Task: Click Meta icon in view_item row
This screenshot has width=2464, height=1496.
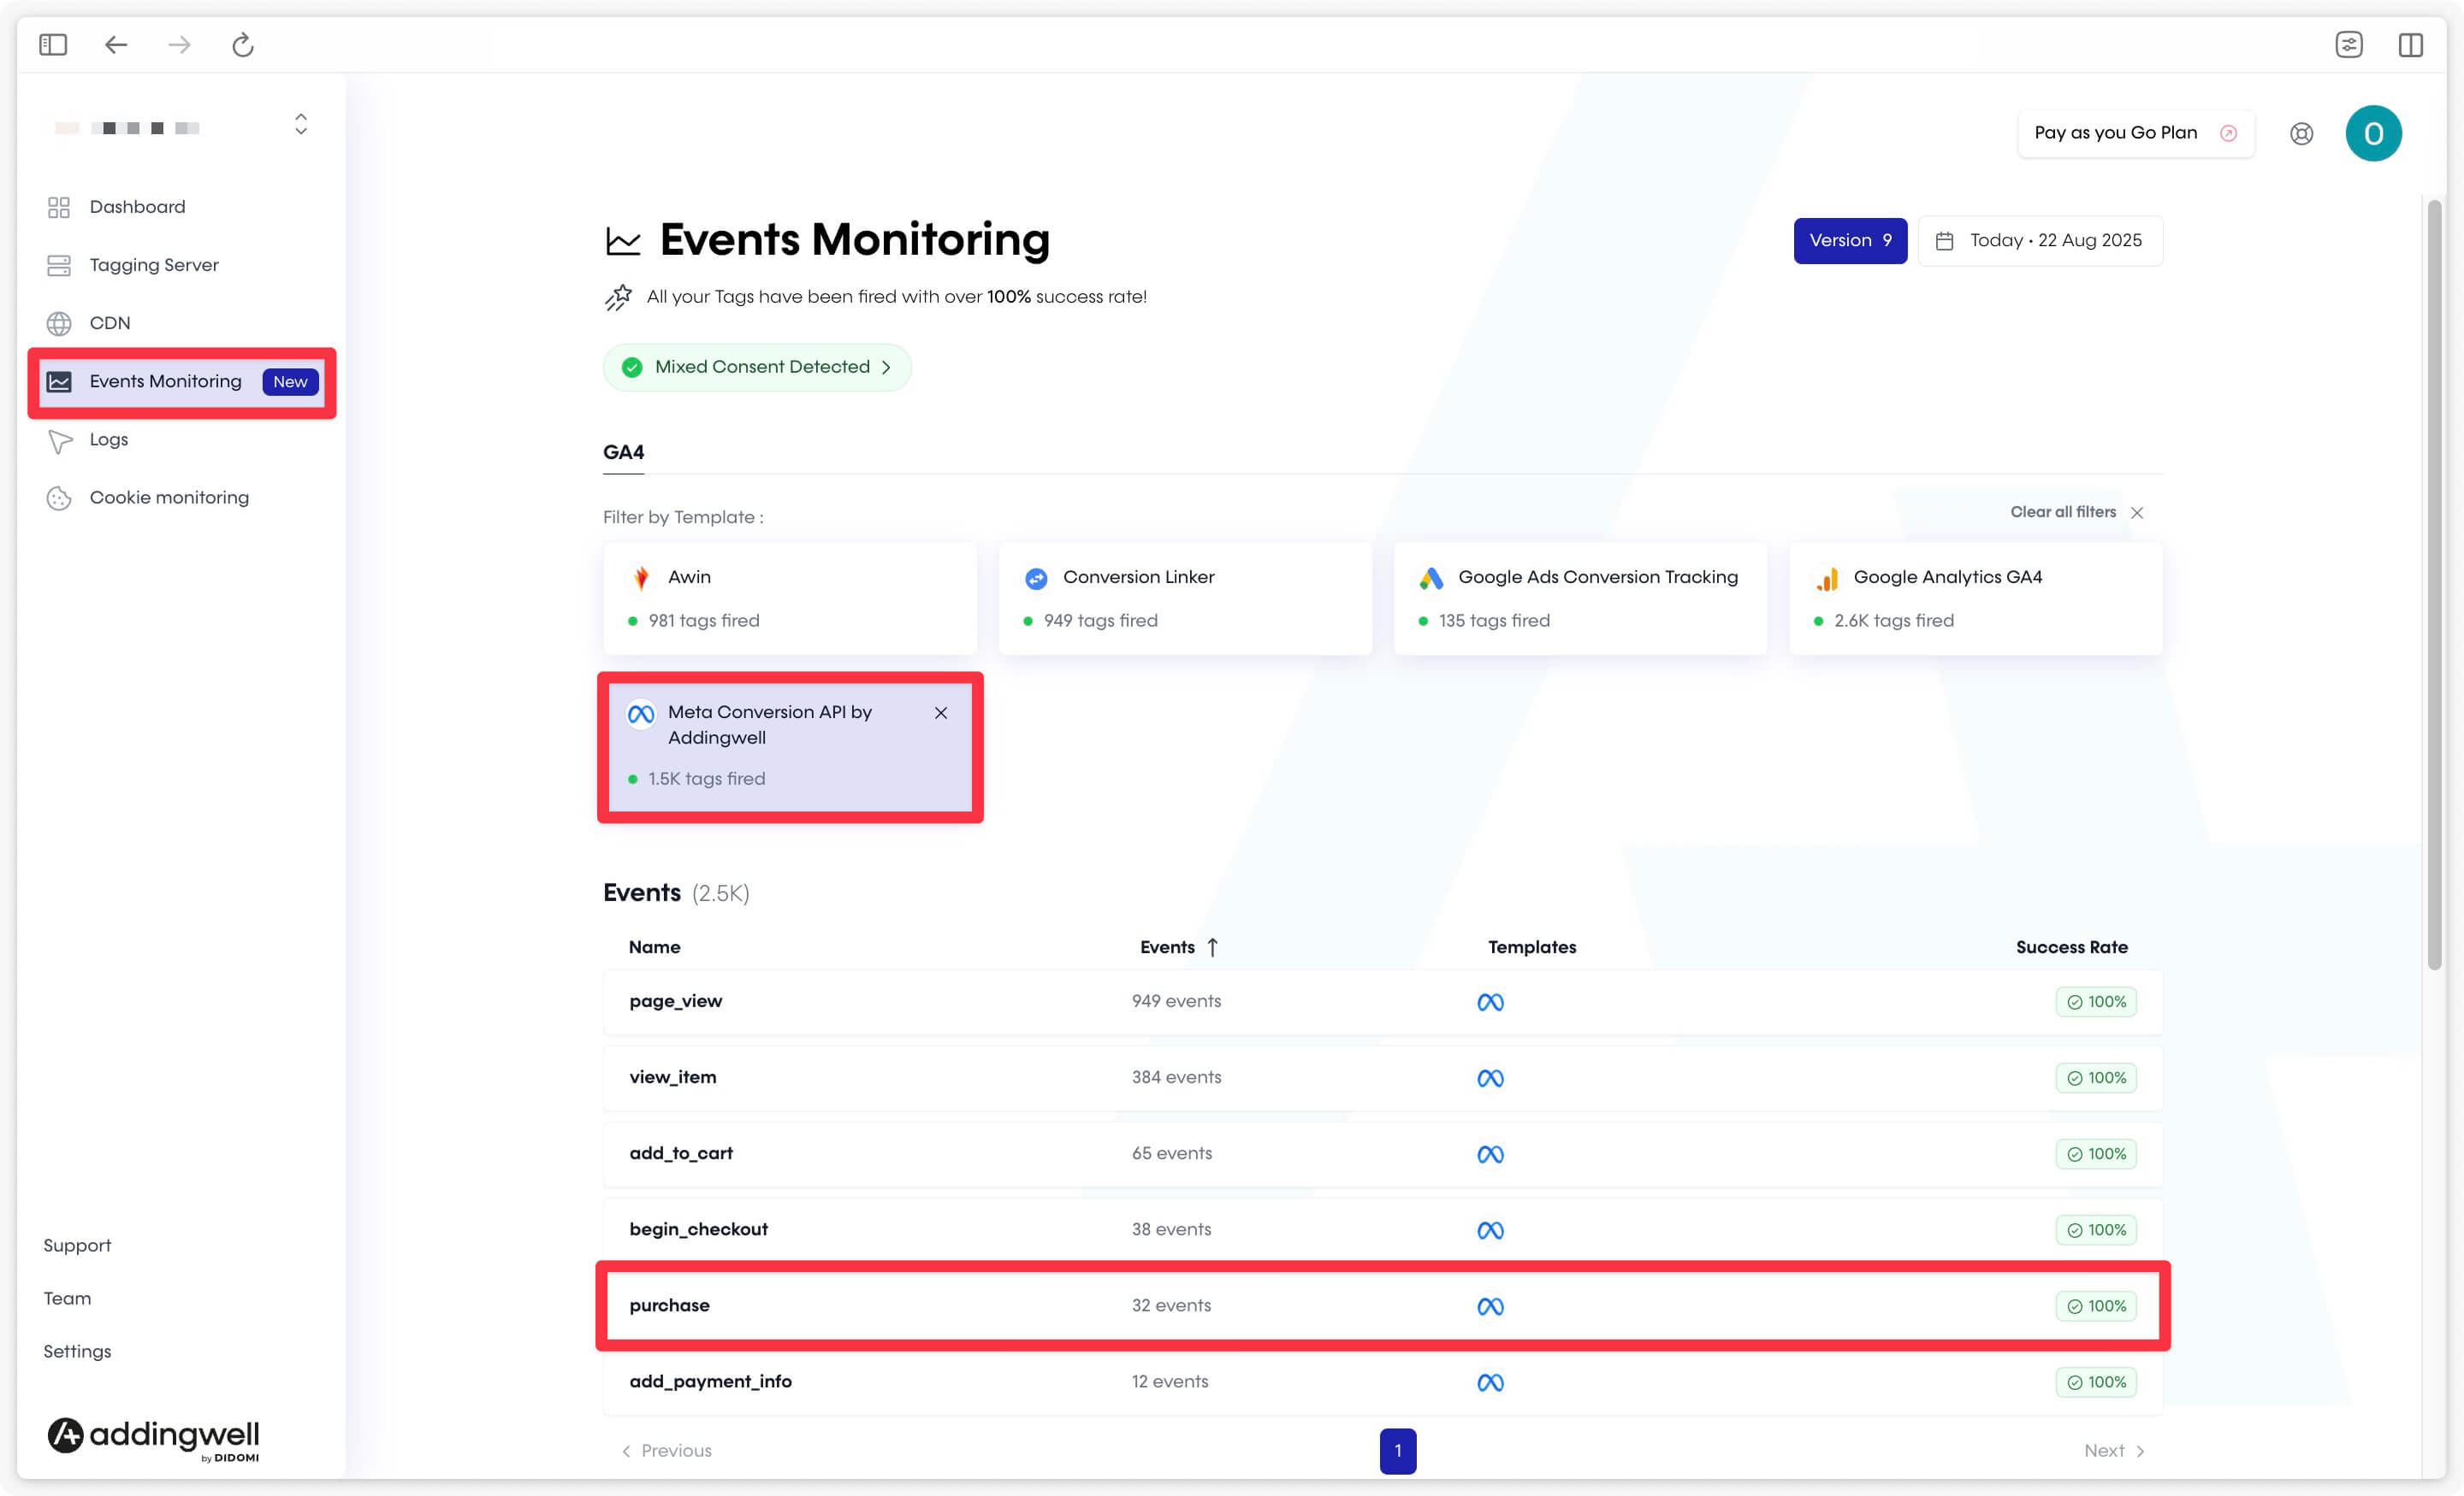Action: tap(1490, 1078)
